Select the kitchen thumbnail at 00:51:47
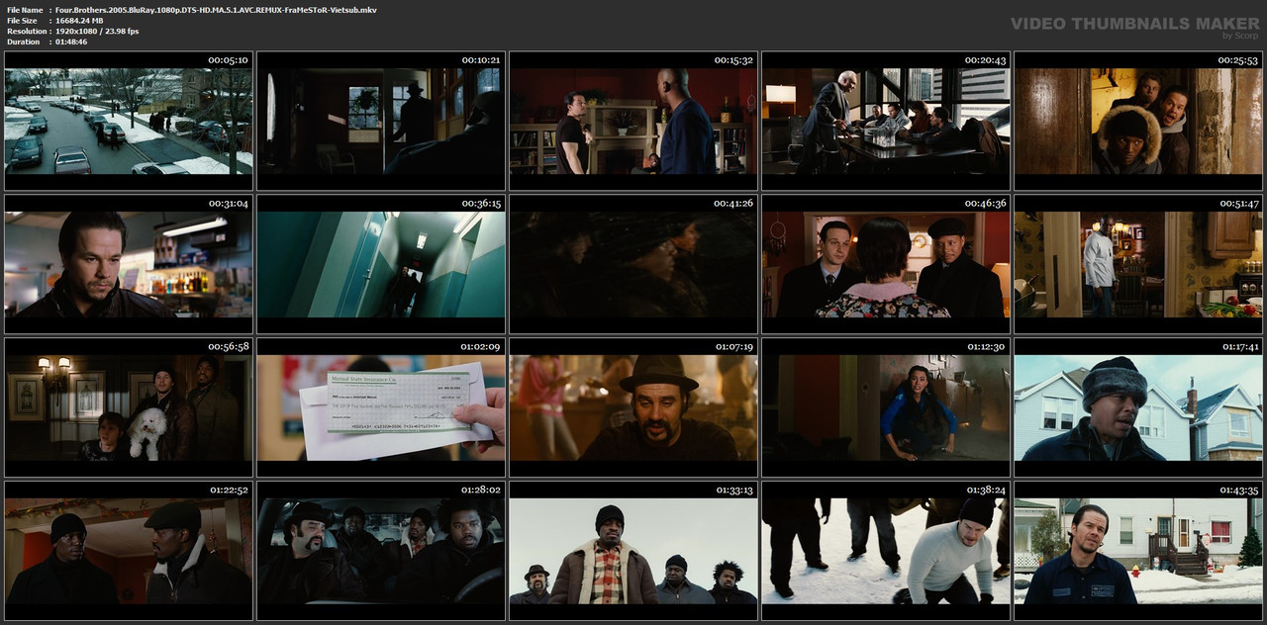This screenshot has width=1267, height=625. click(x=1138, y=264)
